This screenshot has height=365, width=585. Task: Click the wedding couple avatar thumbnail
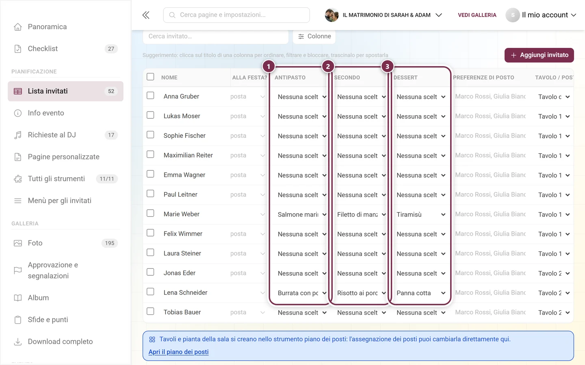coord(332,15)
